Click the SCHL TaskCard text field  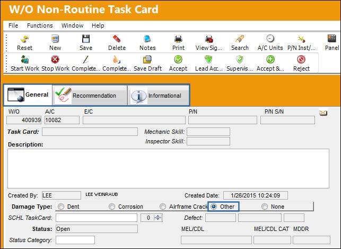click(97, 218)
